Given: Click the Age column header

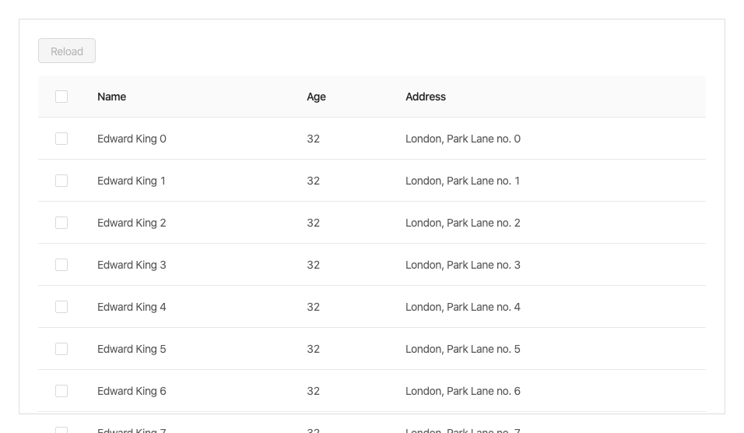Looking at the screenshot, I should pos(316,97).
